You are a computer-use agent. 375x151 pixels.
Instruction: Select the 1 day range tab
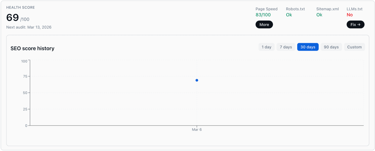266,47
